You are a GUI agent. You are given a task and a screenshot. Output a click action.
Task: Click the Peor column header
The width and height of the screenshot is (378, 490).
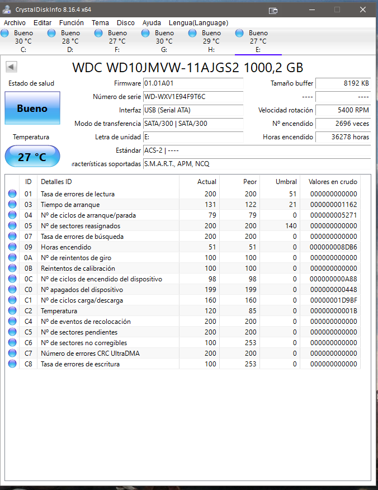click(x=240, y=182)
